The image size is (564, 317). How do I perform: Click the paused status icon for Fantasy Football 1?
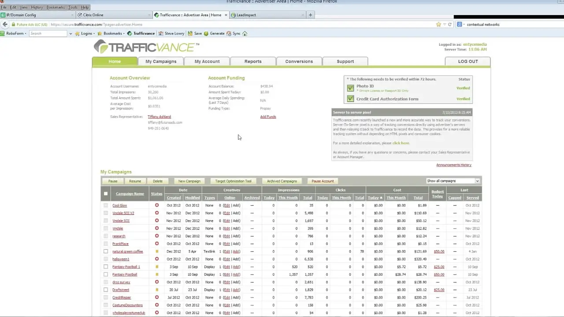(x=157, y=267)
